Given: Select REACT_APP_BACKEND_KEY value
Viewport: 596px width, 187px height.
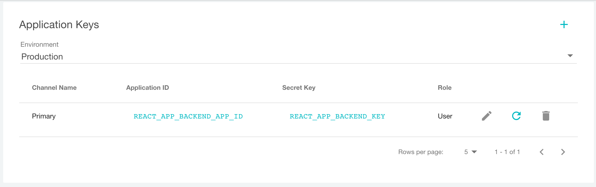Looking at the screenshot, I should [337, 116].
